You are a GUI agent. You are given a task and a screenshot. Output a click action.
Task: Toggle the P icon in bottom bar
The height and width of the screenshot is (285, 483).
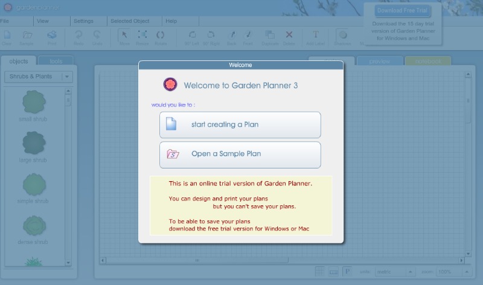347,272
